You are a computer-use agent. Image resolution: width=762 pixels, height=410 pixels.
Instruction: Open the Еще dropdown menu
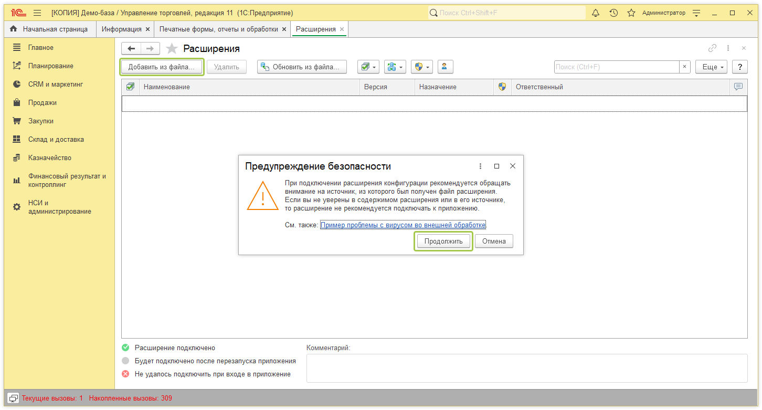[711, 67]
